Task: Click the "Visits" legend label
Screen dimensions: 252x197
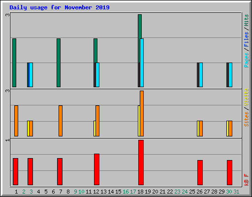Action: click(246, 97)
